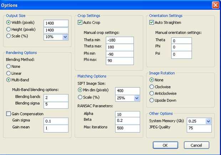The image size is (221, 155).
Task: Click the Other Options group label
Action: click(161, 114)
